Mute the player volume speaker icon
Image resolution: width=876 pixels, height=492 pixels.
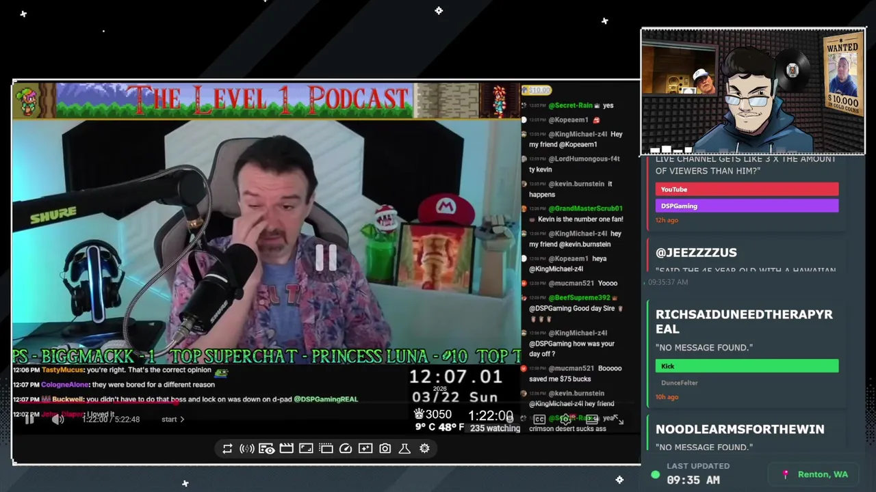pyautogui.click(x=57, y=420)
